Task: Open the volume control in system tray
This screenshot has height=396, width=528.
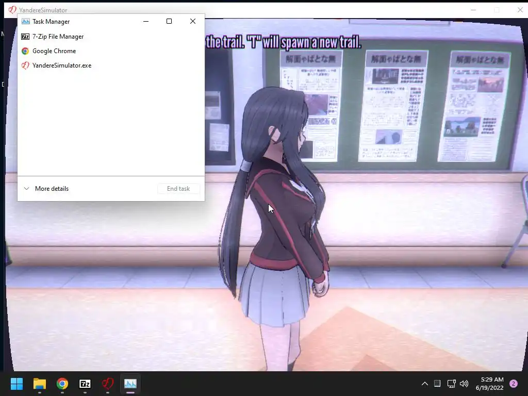Action: (x=464, y=384)
